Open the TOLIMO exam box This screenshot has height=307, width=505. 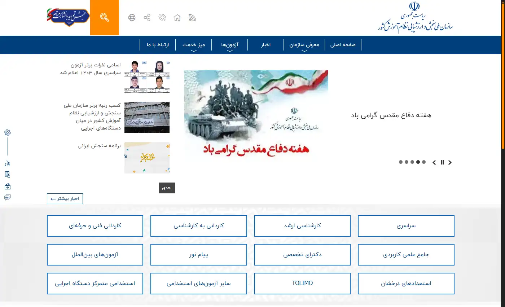[x=302, y=284]
